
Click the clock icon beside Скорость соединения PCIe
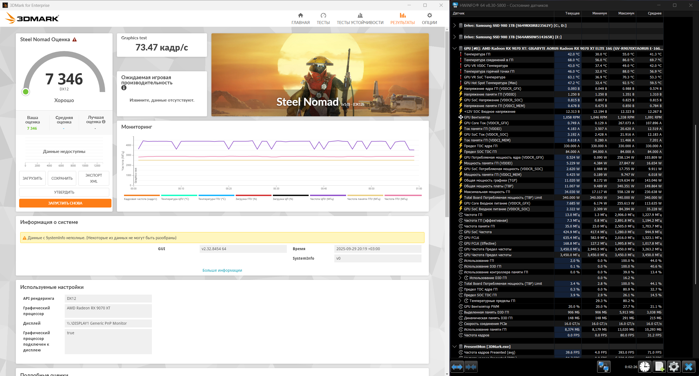click(x=461, y=324)
